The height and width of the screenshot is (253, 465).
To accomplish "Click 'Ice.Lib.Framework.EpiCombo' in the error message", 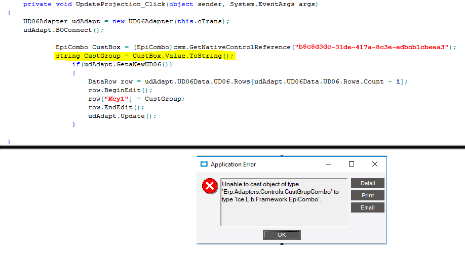I will coord(277,199).
